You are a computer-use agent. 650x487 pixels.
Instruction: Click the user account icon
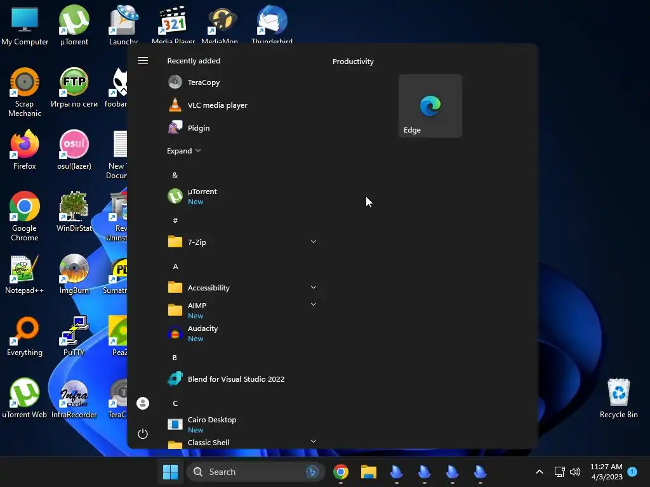[x=143, y=403]
